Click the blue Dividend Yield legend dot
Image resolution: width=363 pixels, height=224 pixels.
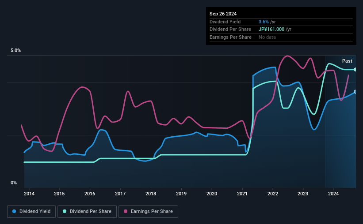[14, 211]
